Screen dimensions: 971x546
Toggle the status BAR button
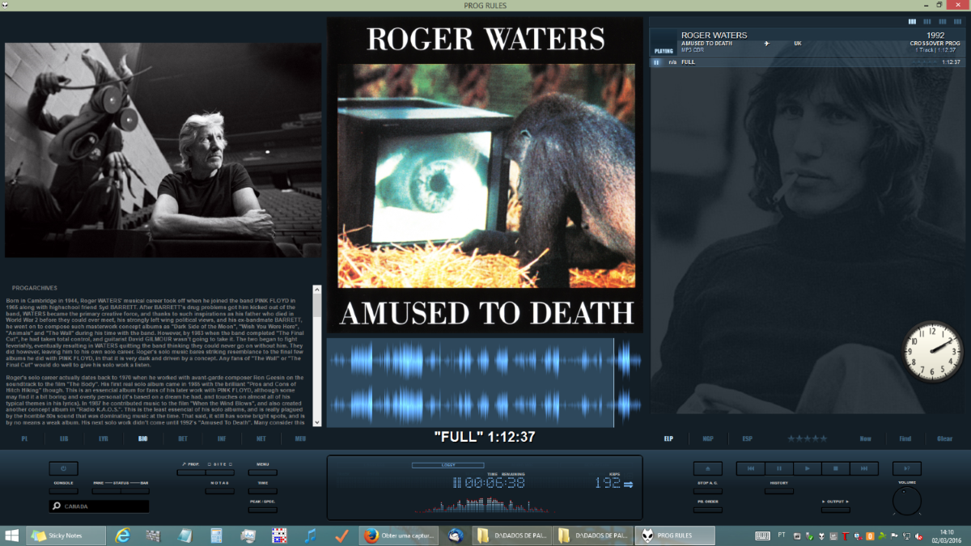click(x=135, y=490)
